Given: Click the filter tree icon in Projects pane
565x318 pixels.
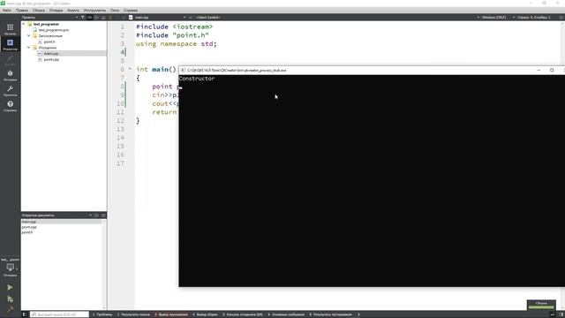Looking at the screenshot, I should (x=83, y=18).
